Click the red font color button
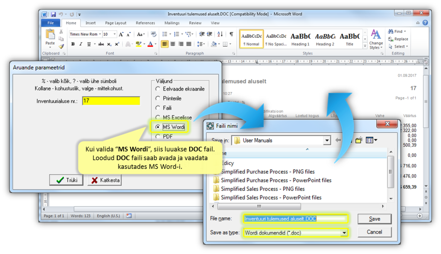This screenshot has width=441, height=254. click(150, 44)
